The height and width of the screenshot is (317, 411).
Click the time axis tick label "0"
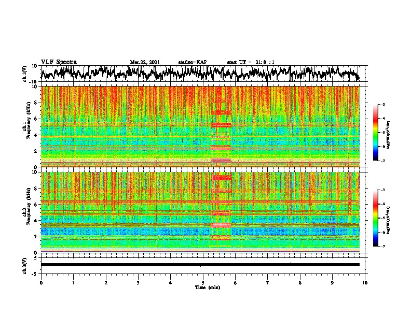[41, 283]
